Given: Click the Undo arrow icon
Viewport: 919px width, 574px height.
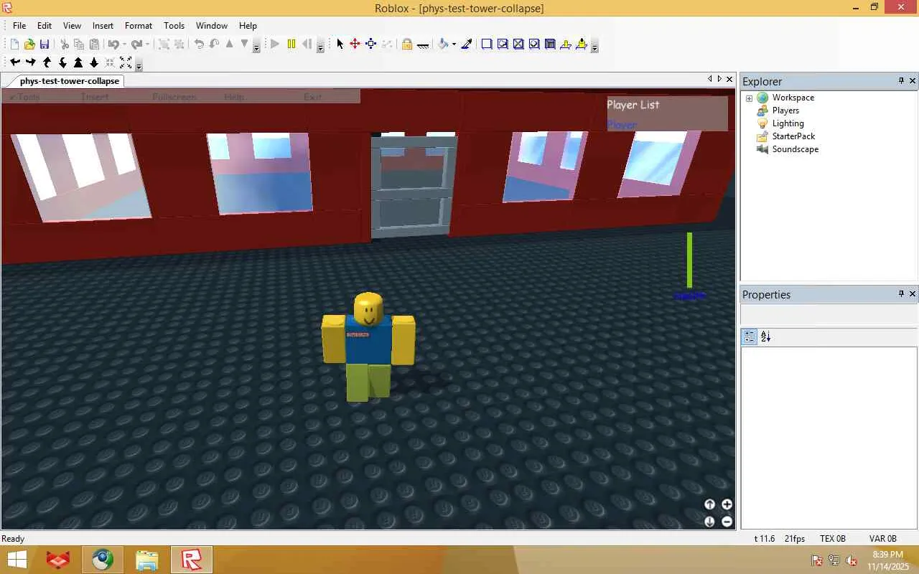Looking at the screenshot, I should (x=113, y=44).
